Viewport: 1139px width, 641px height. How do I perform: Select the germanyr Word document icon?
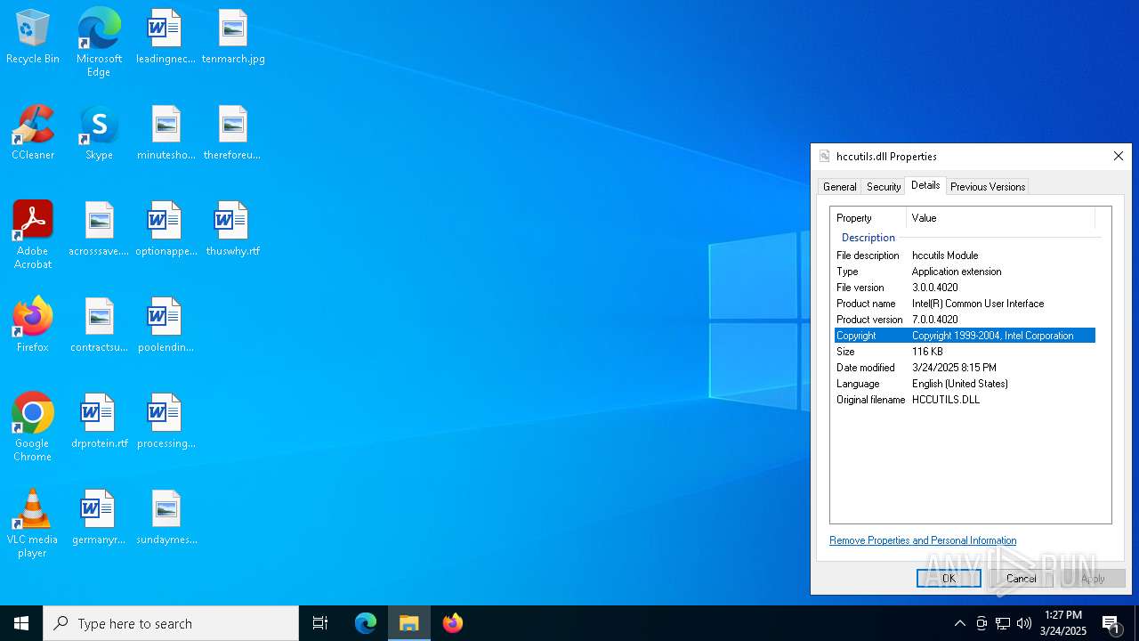(99, 518)
